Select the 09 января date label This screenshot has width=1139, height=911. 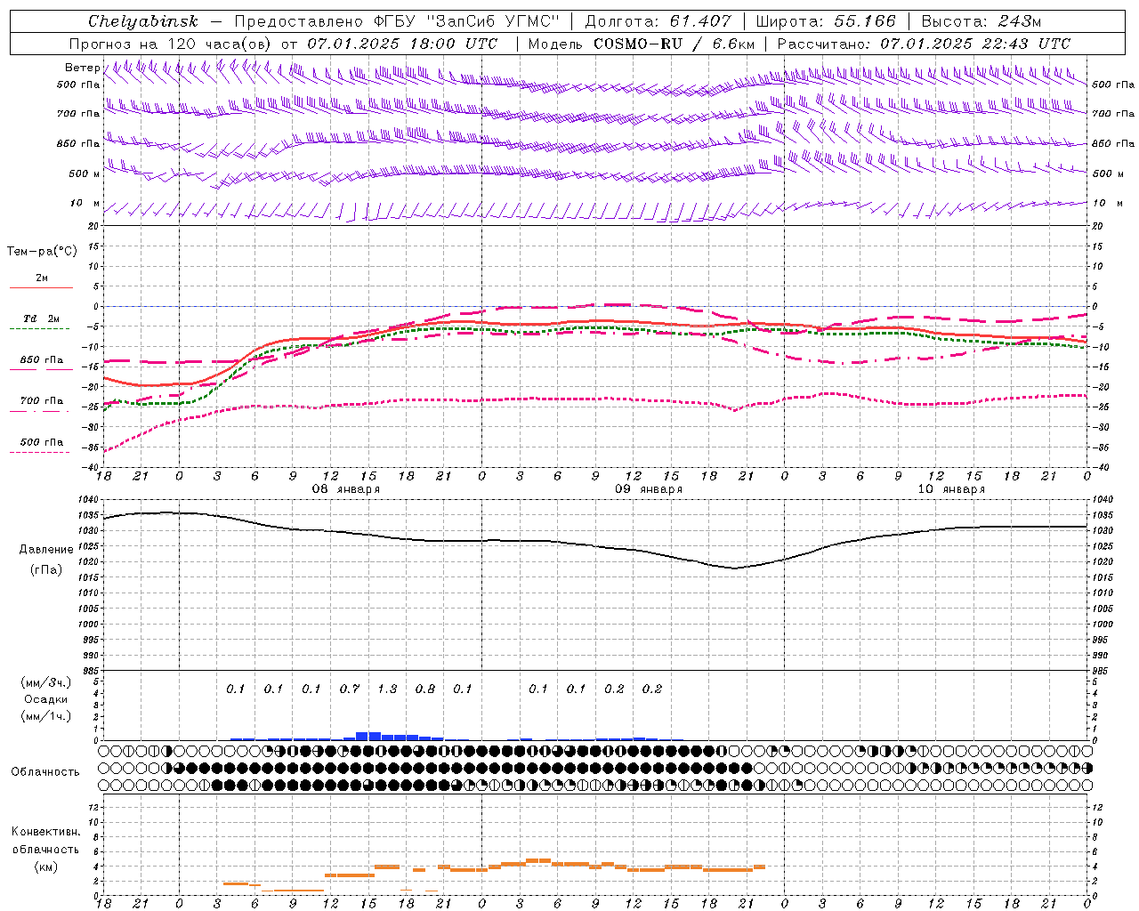pos(649,489)
